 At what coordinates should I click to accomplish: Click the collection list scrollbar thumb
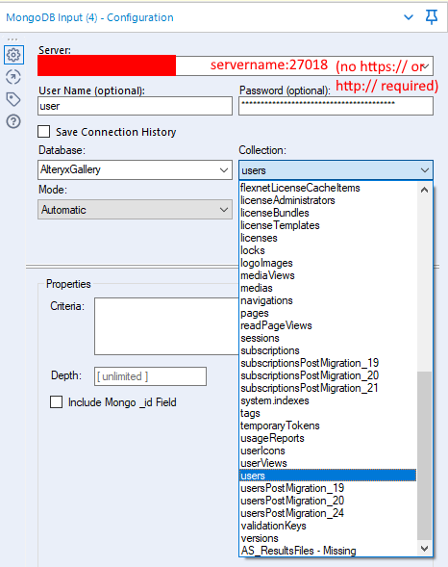pyautogui.click(x=425, y=456)
